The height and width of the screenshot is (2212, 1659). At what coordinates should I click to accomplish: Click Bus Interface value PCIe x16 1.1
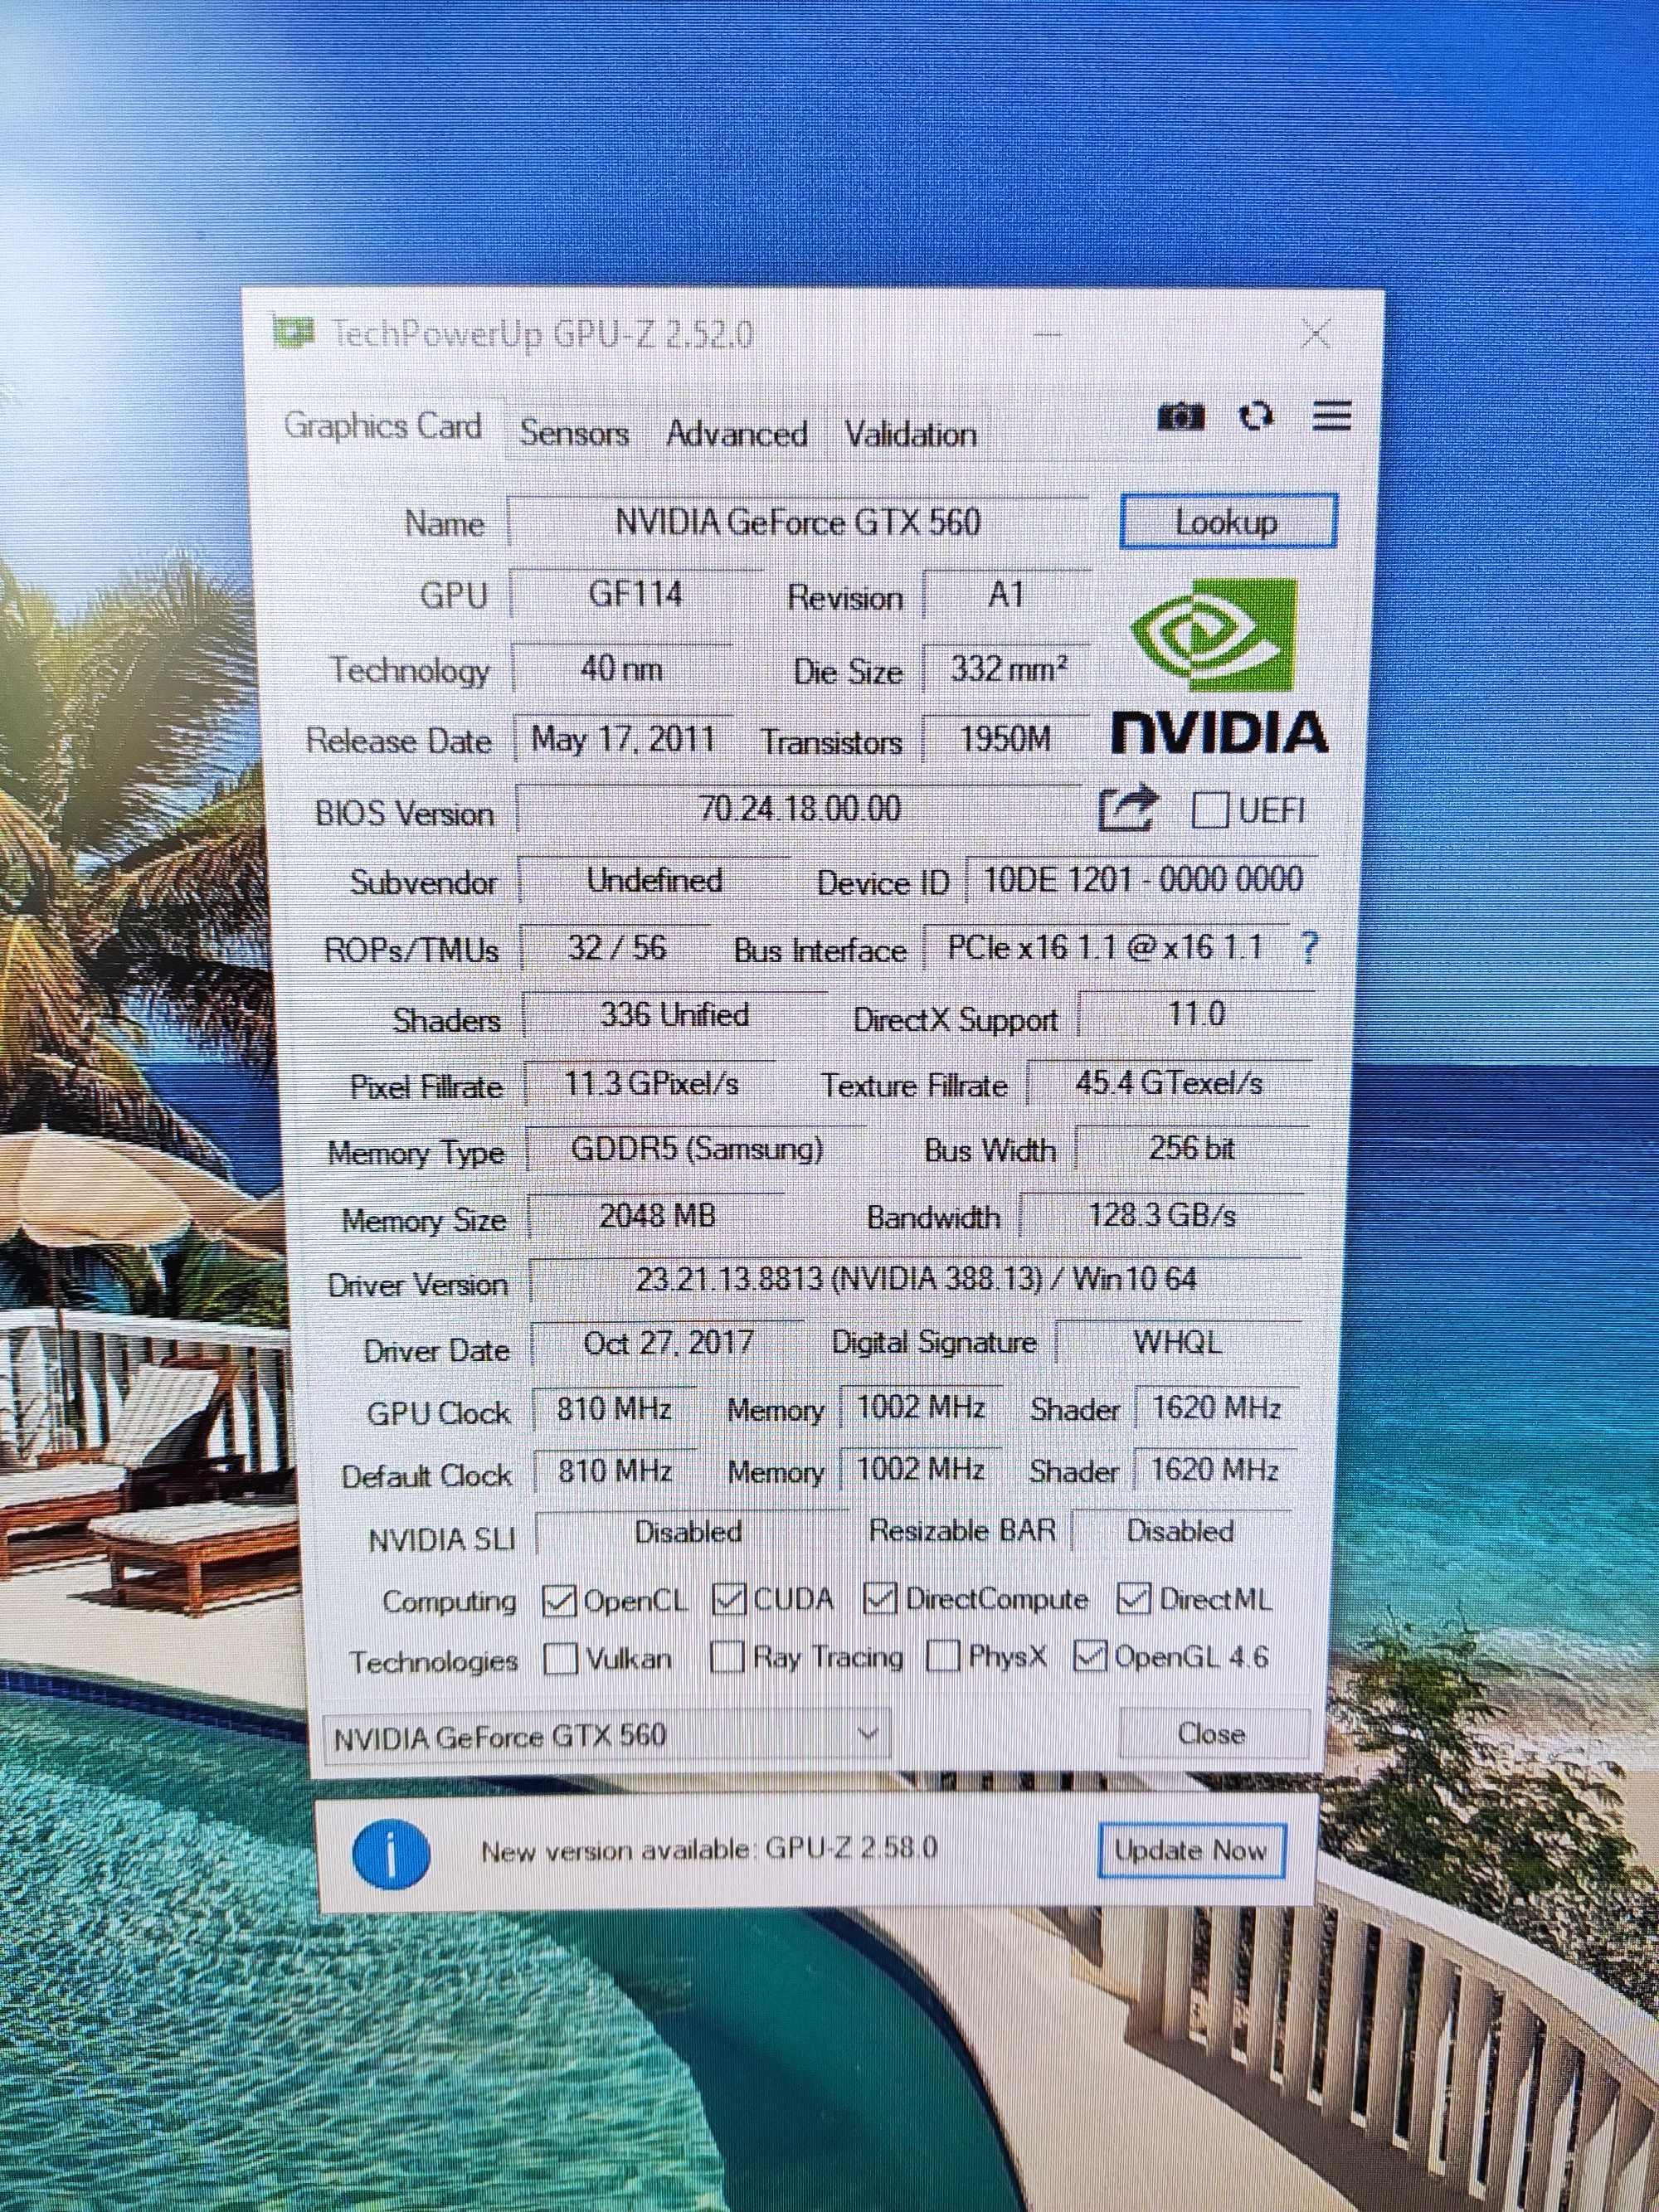tap(1105, 947)
